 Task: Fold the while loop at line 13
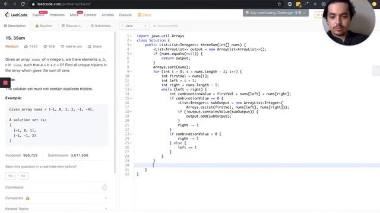click(131, 89)
